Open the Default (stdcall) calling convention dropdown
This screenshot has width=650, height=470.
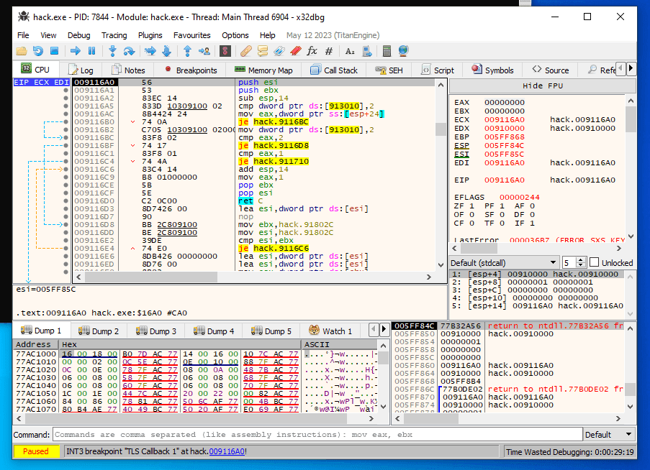coord(504,262)
